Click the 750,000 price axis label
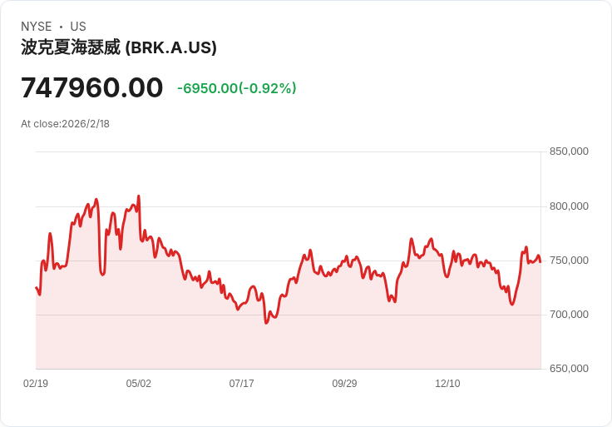Image resolution: width=612 pixels, height=427 pixels. (x=569, y=261)
